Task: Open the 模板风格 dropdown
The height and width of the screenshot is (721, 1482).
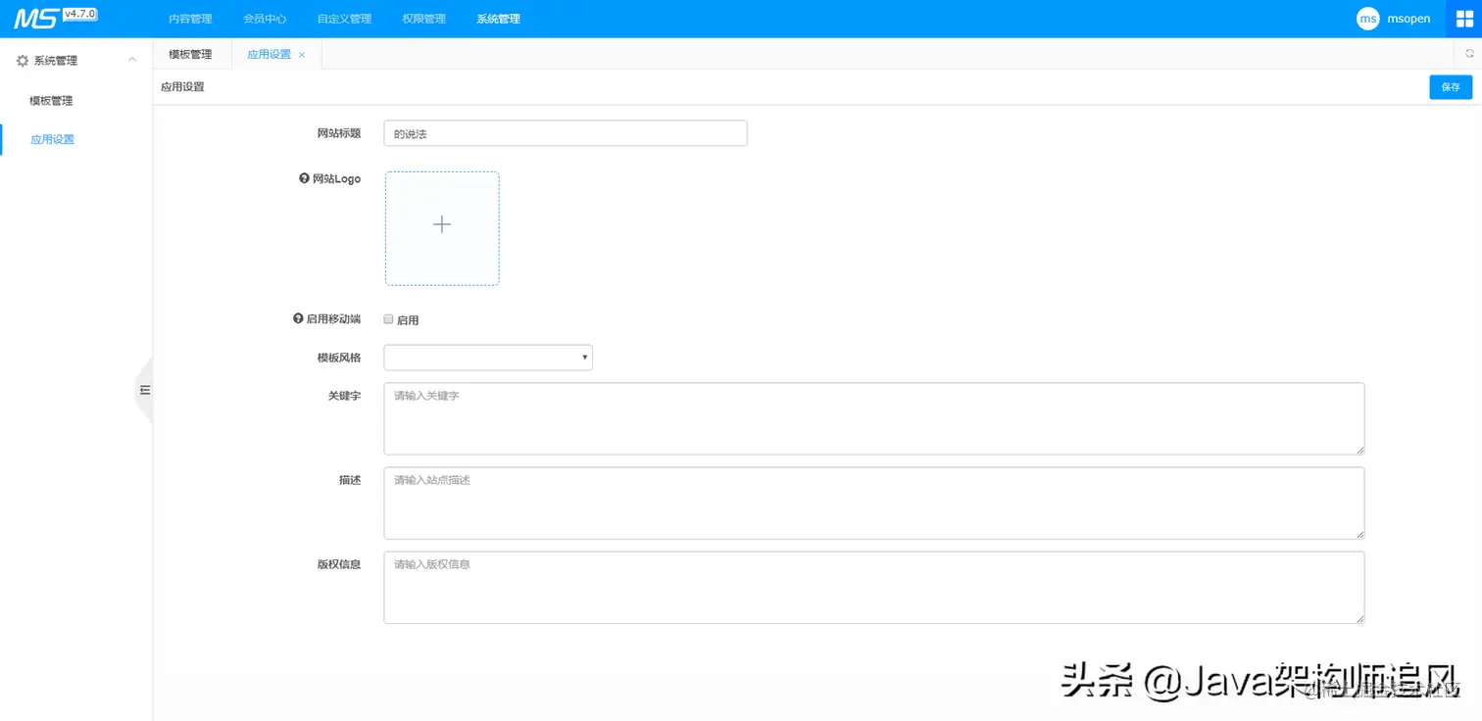Action: pyautogui.click(x=487, y=357)
